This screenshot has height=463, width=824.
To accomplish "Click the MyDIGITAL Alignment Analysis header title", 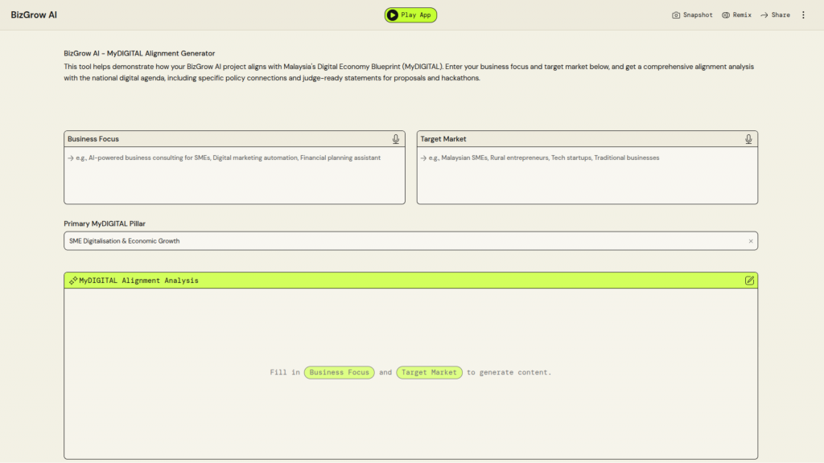I will pos(138,281).
